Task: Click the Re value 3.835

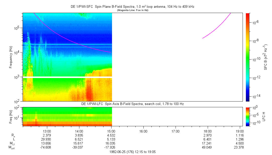Action: tap(79, 135)
